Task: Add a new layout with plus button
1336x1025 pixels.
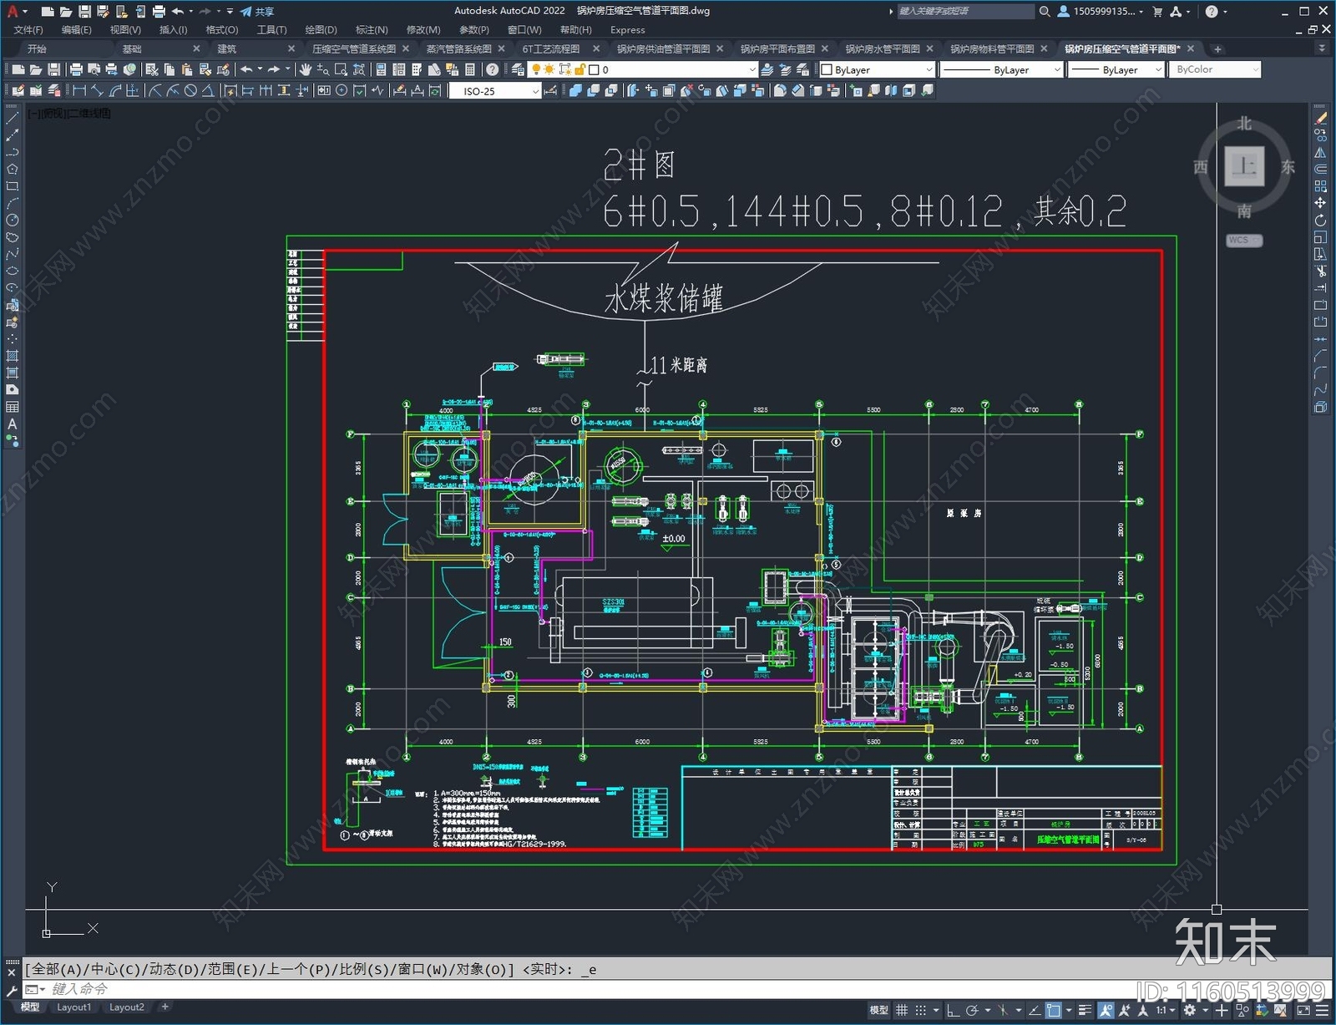Action: click(x=165, y=1007)
